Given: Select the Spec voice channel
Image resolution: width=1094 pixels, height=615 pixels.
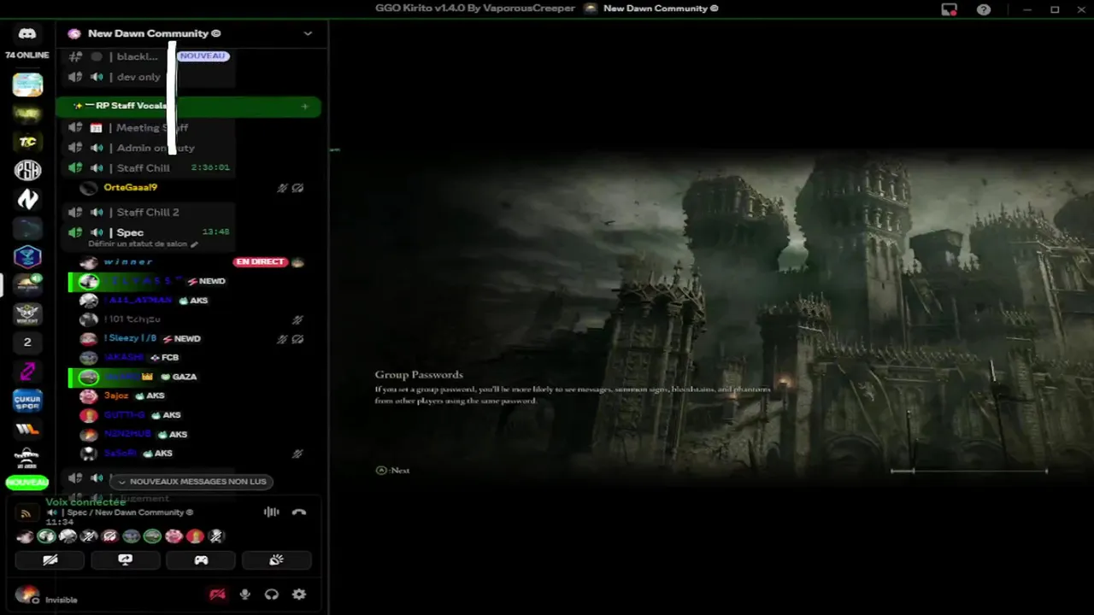Looking at the screenshot, I should tap(150, 232).
